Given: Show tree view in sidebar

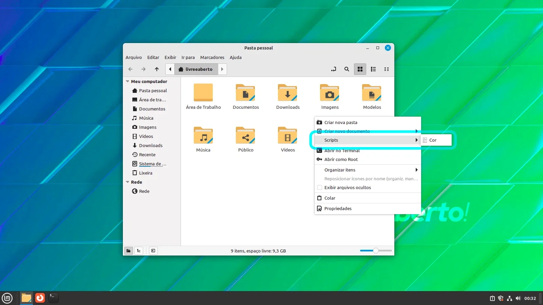Looking at the screenshot, I should click(x=139, y=251).
